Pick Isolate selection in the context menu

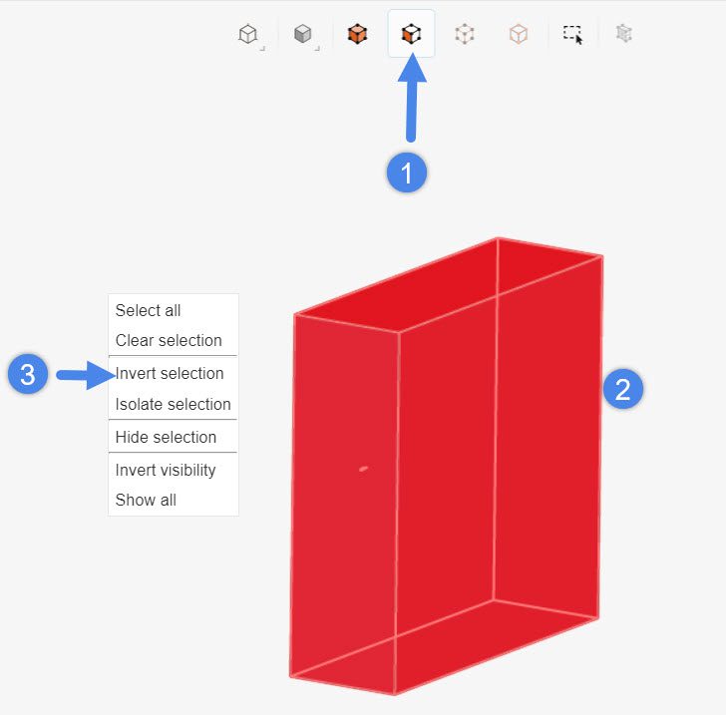(173, 404)
